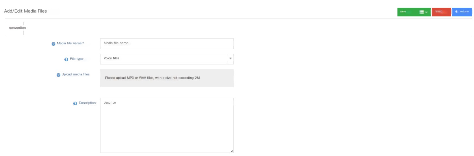Click the MP3 or WAV upload area
474x156 pixels.
(x=167, y=78)
